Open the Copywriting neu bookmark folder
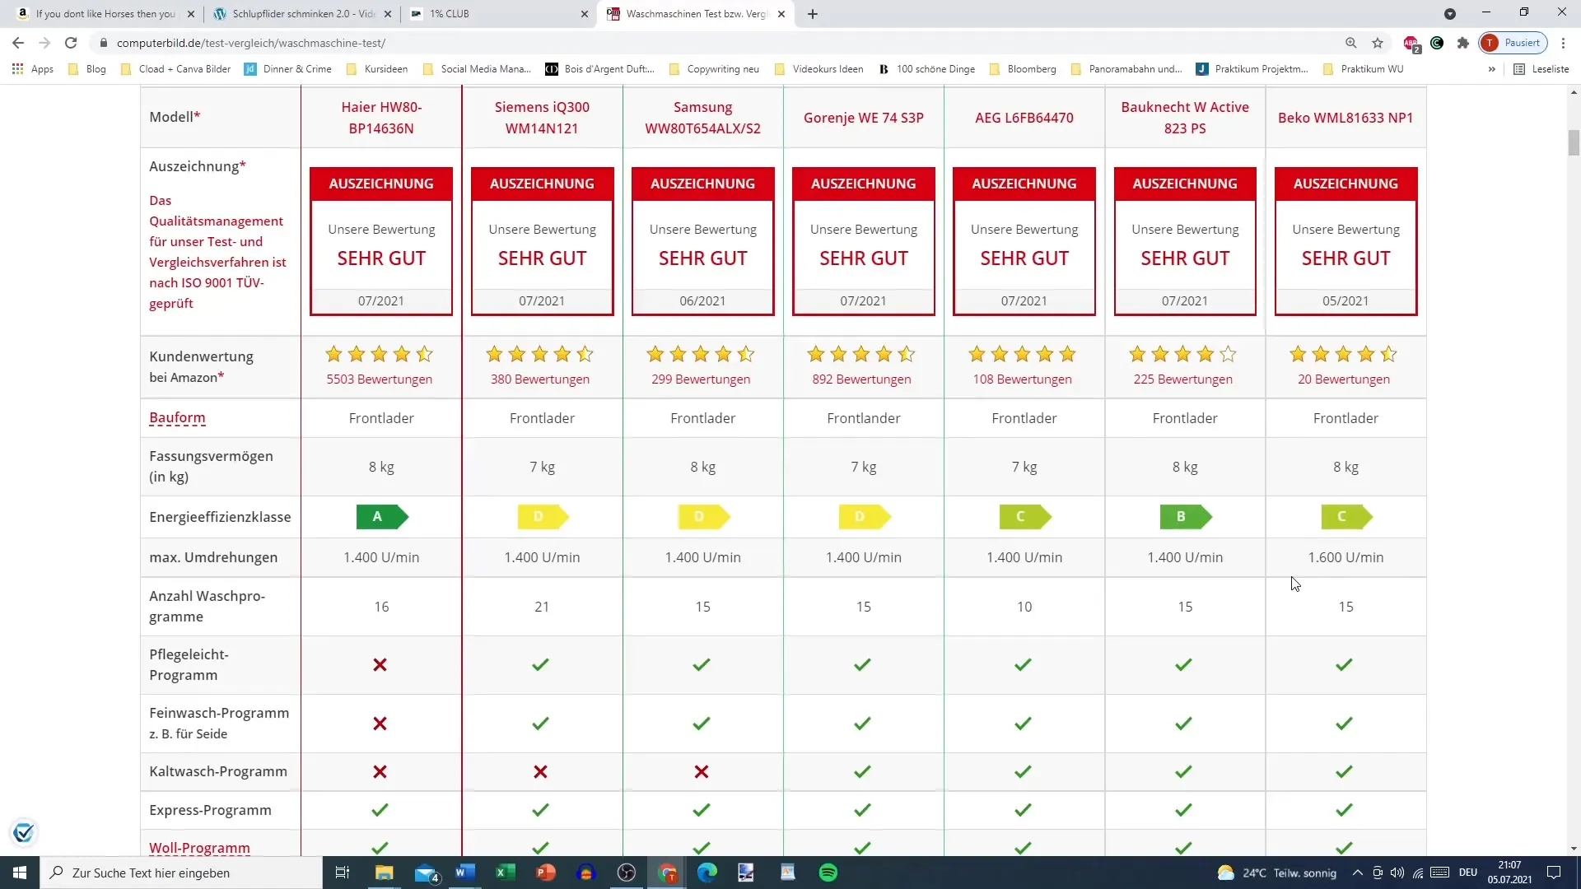Screen dimensions: 1581x889 [714, 69]
